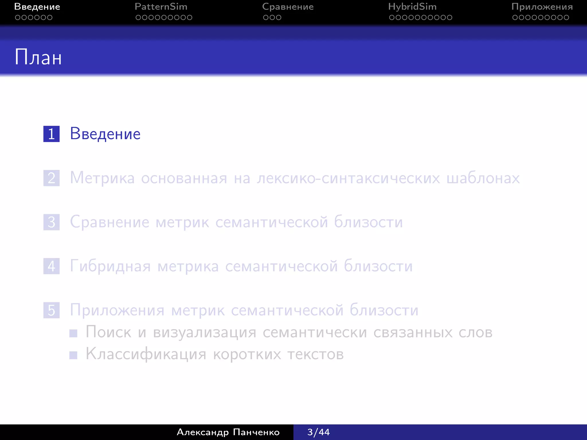Click last slide circle under Приложения

pos(566,17)
